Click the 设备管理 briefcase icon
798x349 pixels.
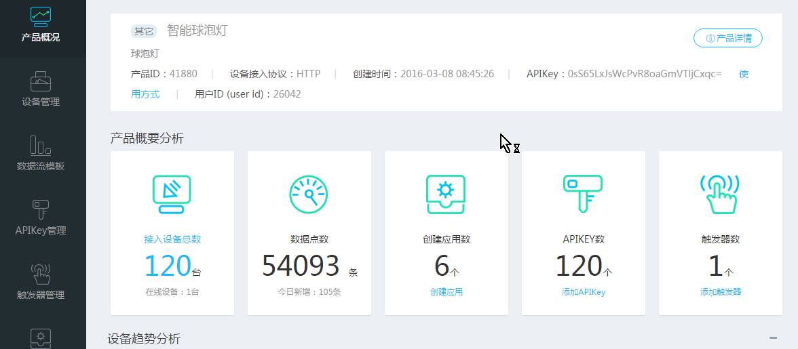(40, 81)
